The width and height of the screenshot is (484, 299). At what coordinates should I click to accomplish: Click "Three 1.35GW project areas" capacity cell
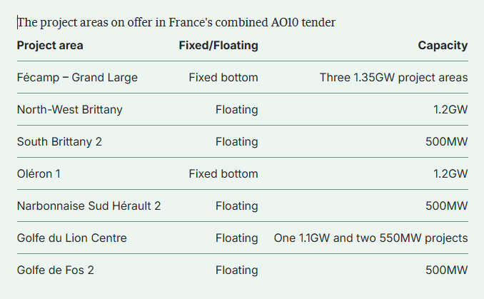[x=393, y=77]
